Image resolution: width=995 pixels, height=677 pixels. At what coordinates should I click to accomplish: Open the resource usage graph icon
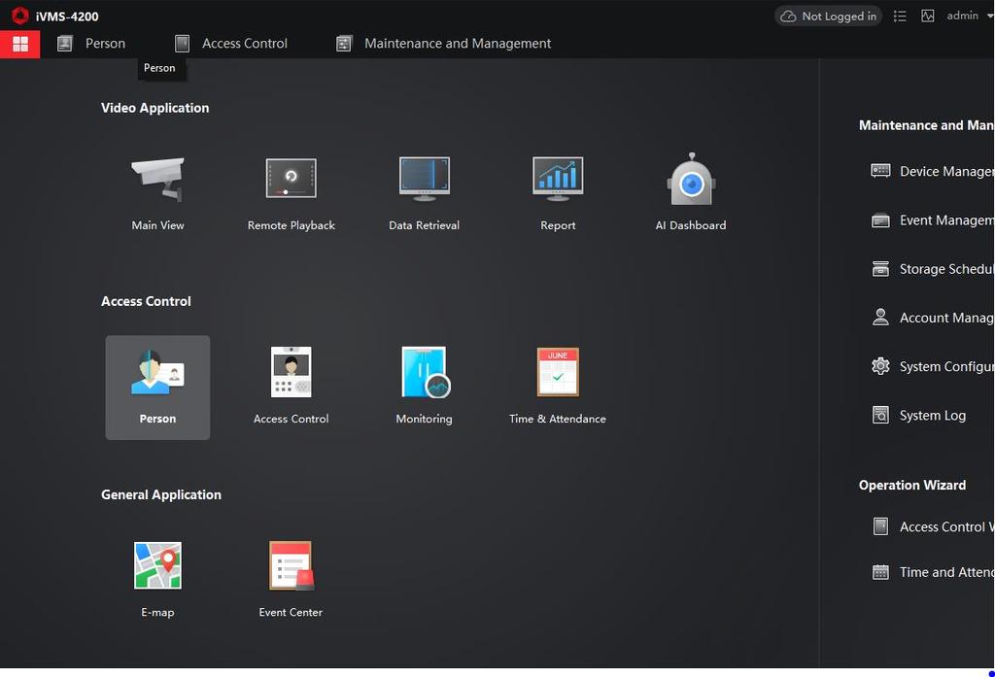tap(927, 16)
